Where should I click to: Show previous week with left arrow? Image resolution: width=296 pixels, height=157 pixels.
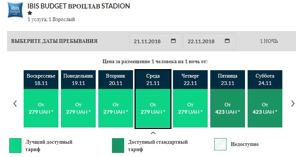pos(15,103)
